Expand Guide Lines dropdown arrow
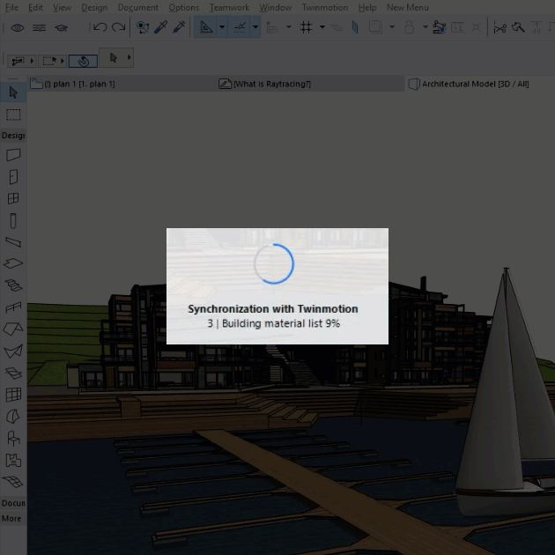 coord(222,27)
